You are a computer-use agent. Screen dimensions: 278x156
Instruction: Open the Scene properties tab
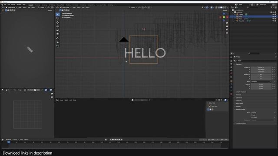[231, 70]
